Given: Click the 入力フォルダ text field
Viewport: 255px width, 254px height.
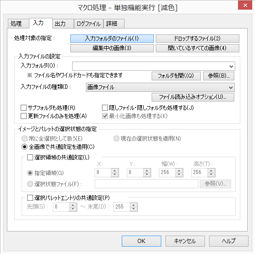Looking at the screenshot, I should (x=150, y=66).
